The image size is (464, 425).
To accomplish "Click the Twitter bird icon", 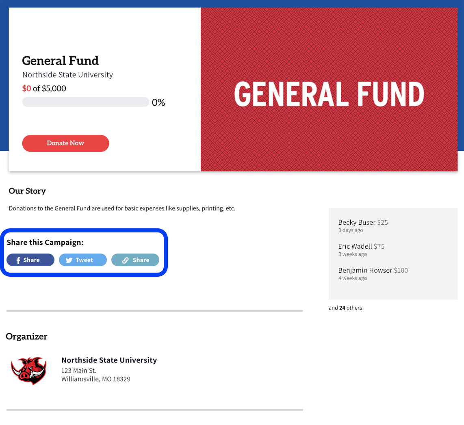I will (69, 260).
